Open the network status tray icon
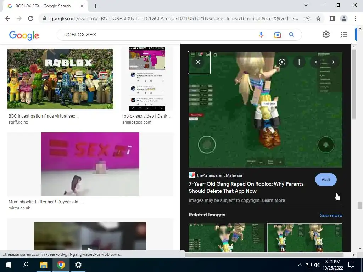This screenshot has width=363, height=272. [x=309, y=265]
